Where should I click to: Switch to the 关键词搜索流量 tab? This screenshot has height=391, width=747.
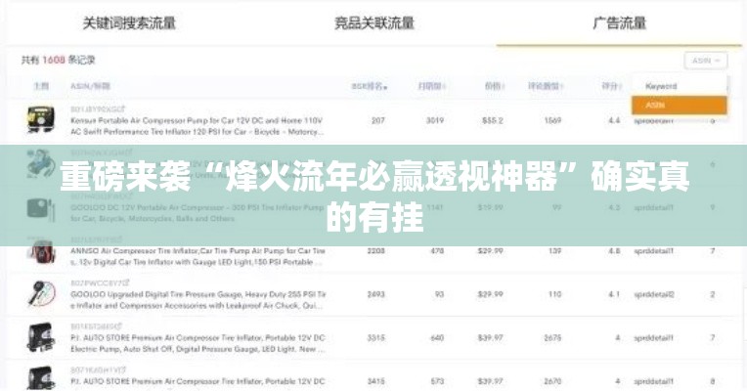[129, 22]
